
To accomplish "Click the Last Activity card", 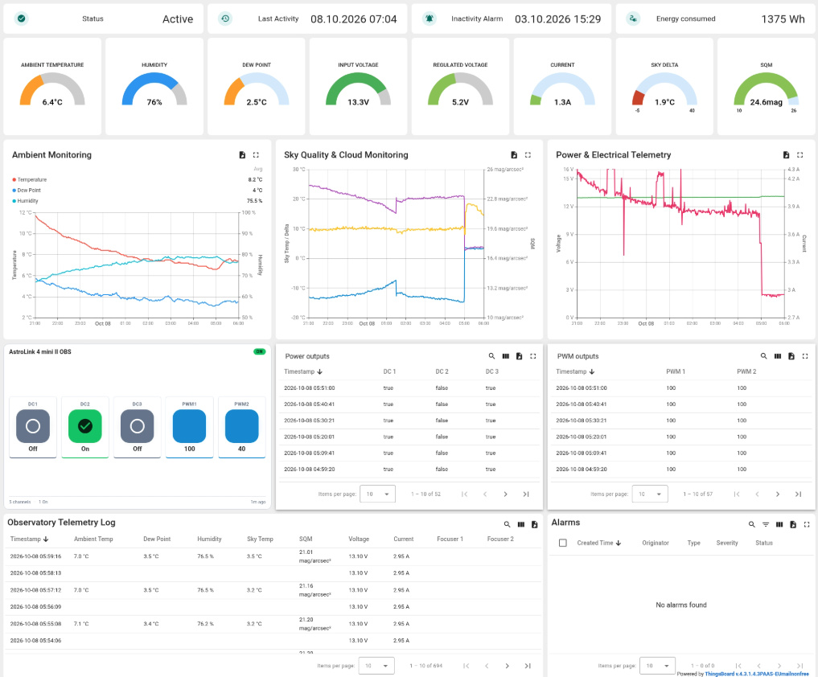I will click(x=307, y=18).
